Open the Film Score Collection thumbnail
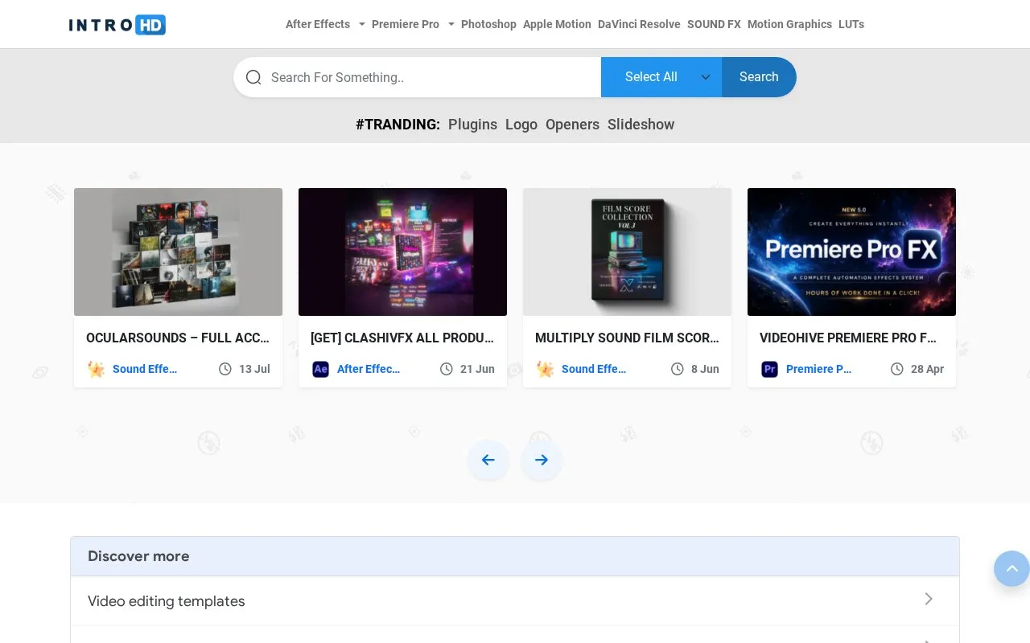Image resolution: width=1030 pixels, height=643 pixels. point(627,252)
